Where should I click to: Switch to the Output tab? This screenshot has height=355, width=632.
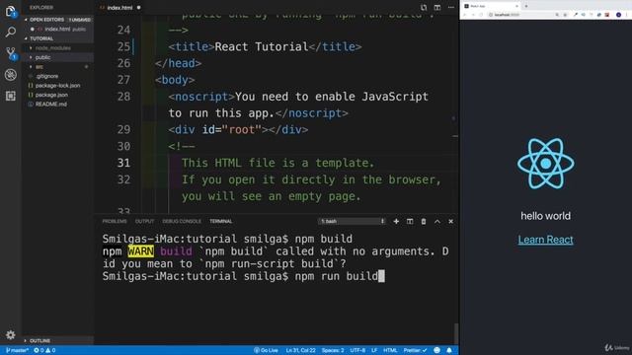pos(145,221)
